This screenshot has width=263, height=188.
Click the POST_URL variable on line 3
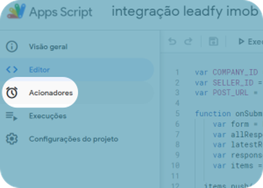[x=230, y=93]
